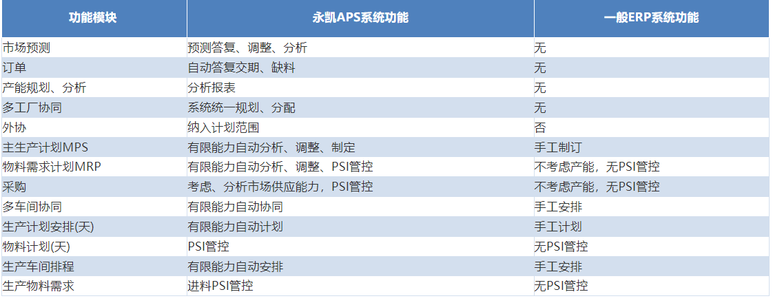Select the 产能规划、分析 cell

(x=94, y=87)
